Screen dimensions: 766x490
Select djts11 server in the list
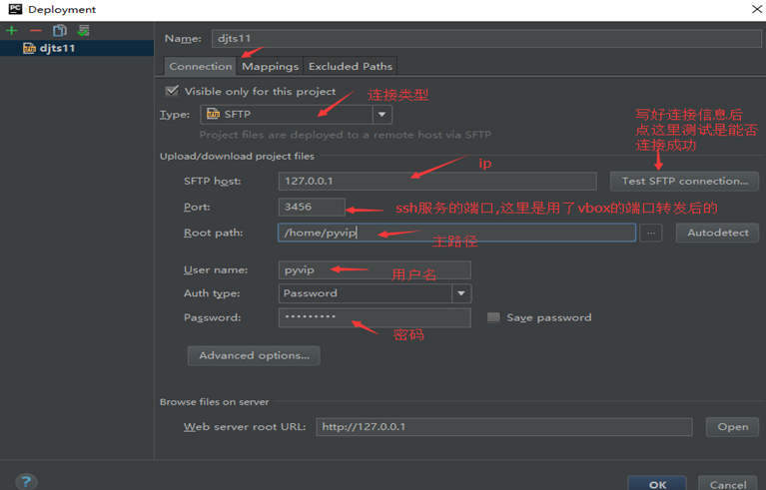[77, 48]
